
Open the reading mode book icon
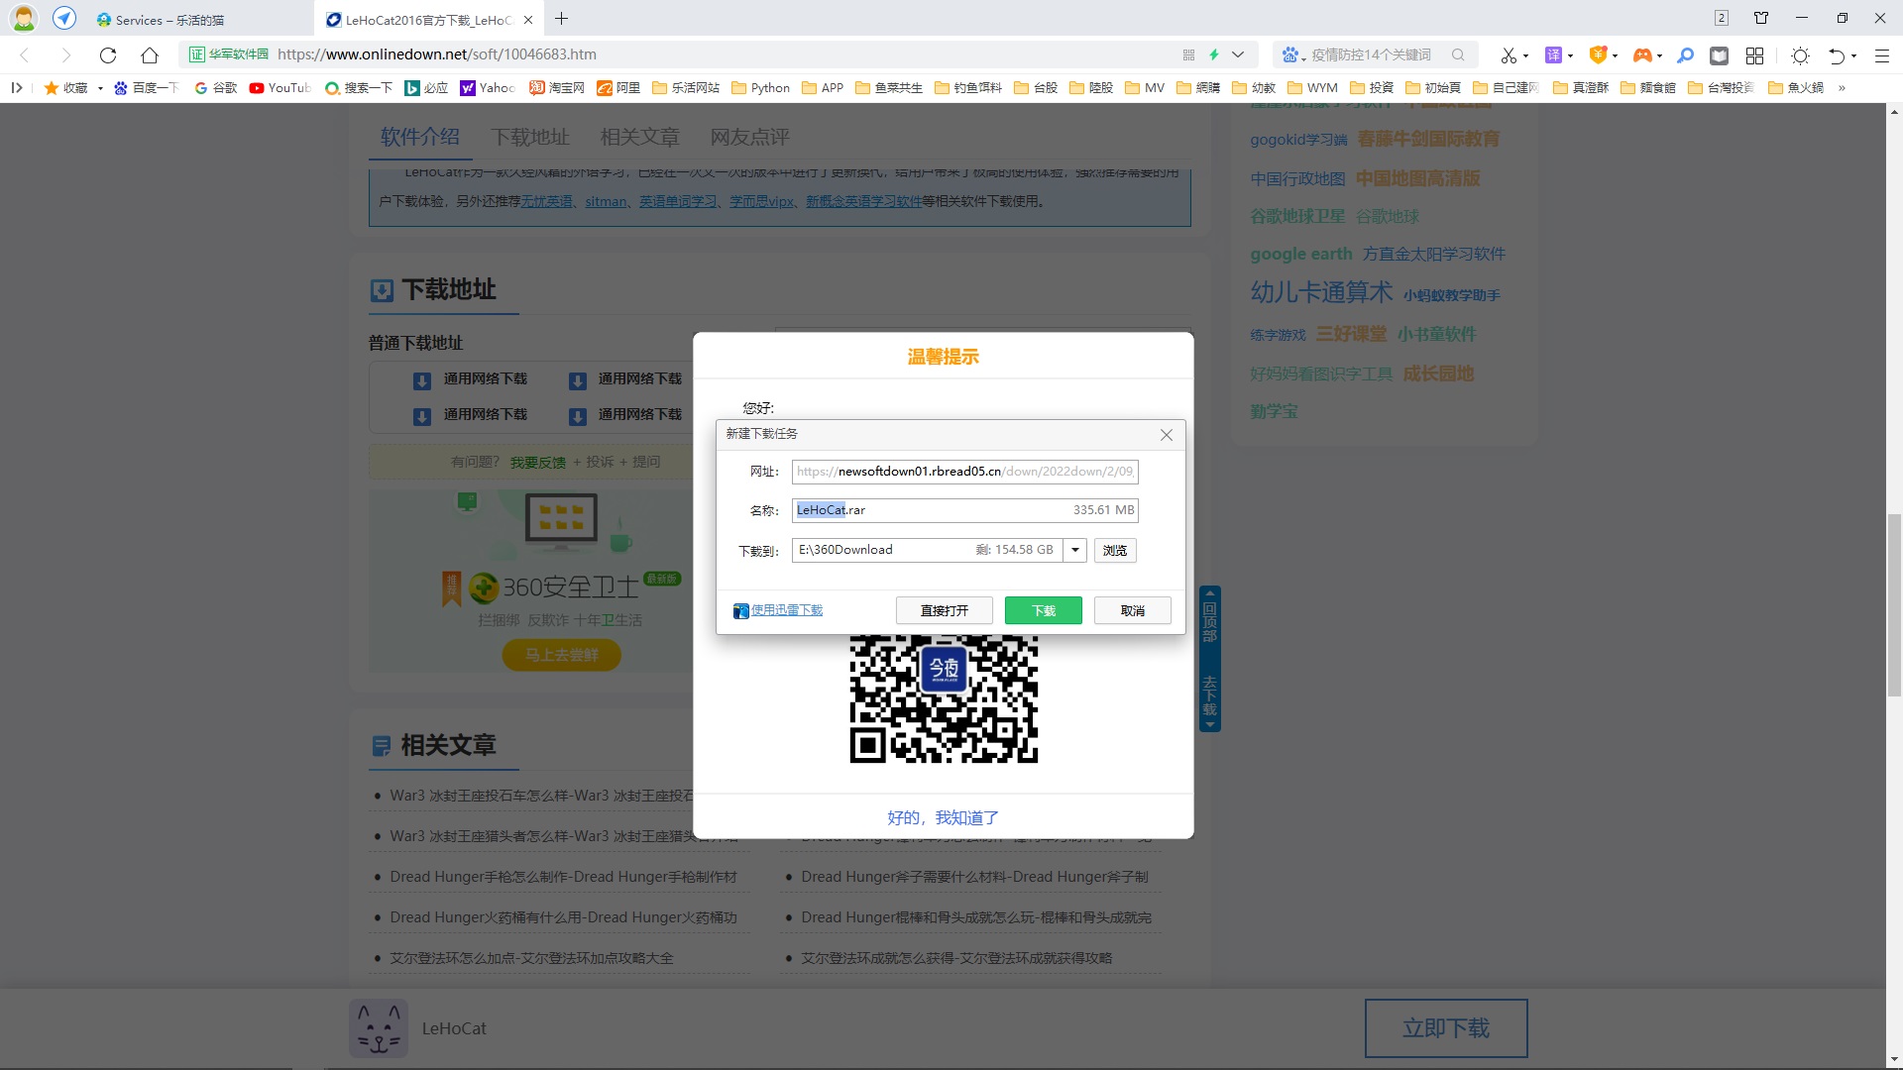tap(1720, 55)
